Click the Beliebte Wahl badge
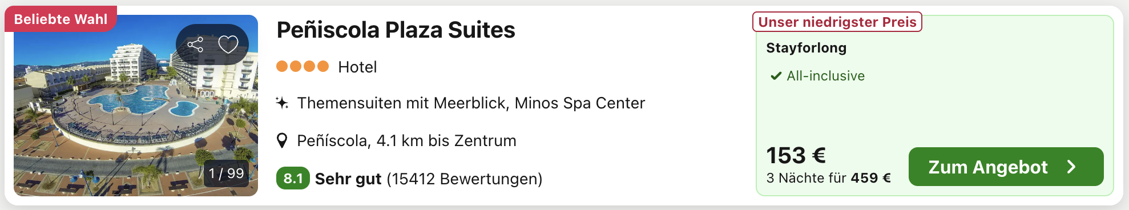1129x210 pixels. tap(61, 19)
